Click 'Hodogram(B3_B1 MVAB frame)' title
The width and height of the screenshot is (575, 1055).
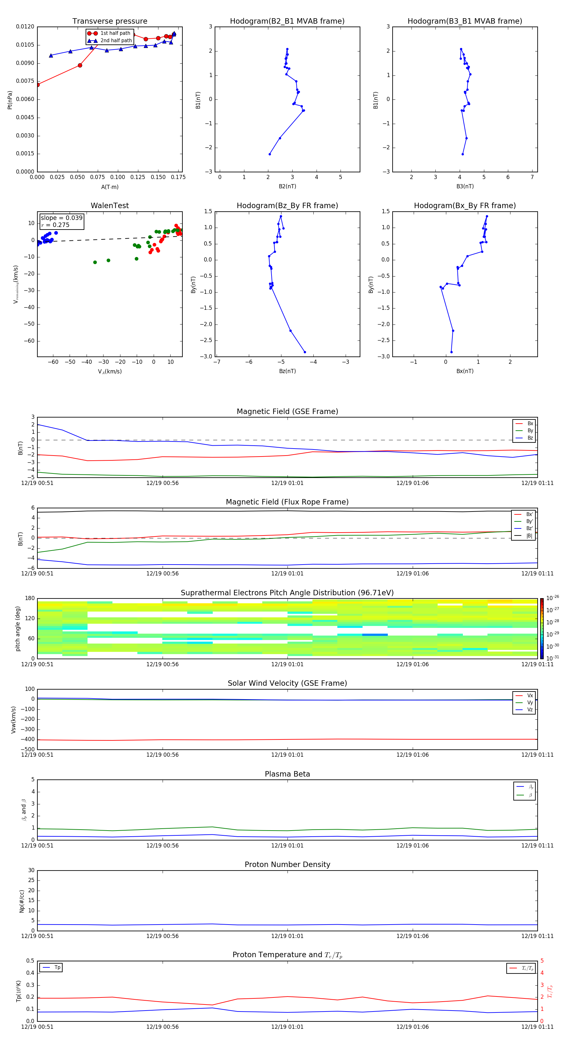tap(465, 21)
